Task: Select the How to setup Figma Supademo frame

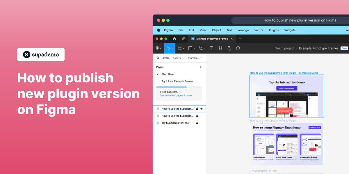Action: click(287, 144)
